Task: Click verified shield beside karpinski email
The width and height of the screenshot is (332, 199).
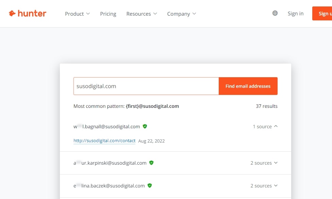Action: 151,163
